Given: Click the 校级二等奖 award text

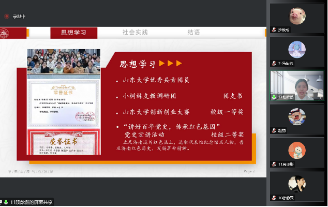Looking at the screenshot, I should (x=228, y=135).
